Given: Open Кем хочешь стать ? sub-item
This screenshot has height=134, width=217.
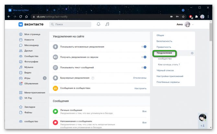Looking at the screenshot, I should [169, 64].
